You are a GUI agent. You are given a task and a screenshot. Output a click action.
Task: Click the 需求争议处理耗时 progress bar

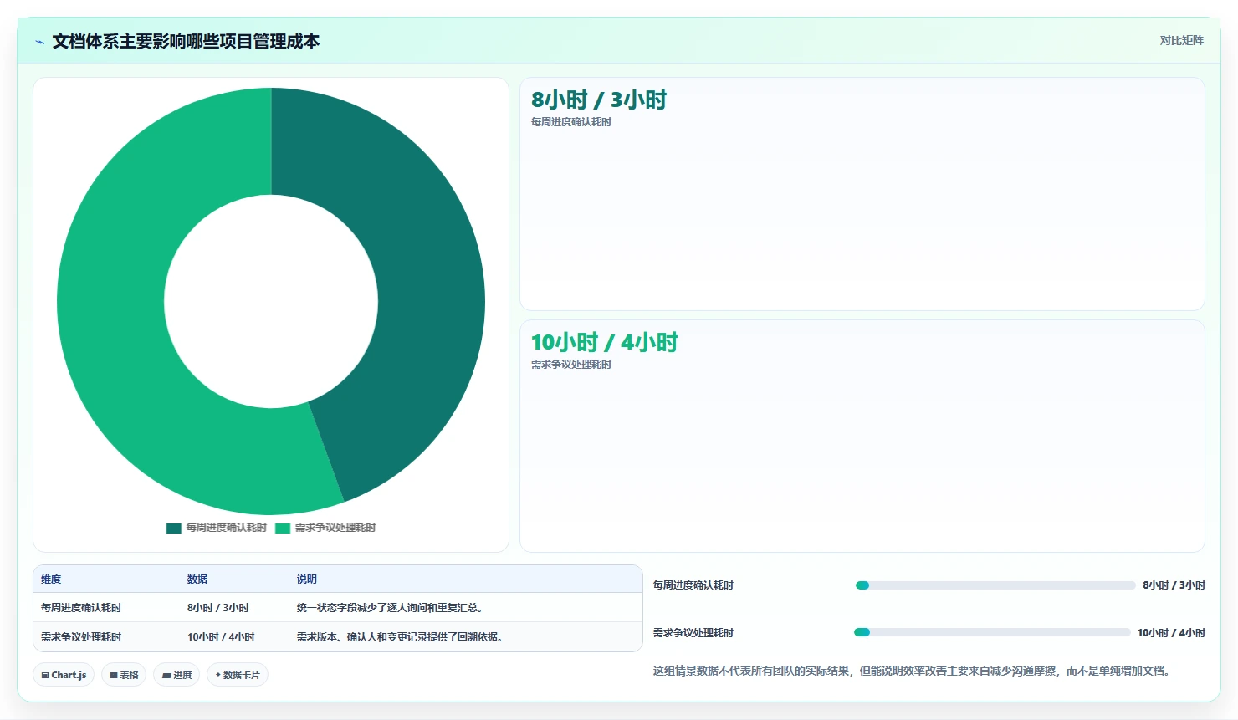tap(992, 633)
